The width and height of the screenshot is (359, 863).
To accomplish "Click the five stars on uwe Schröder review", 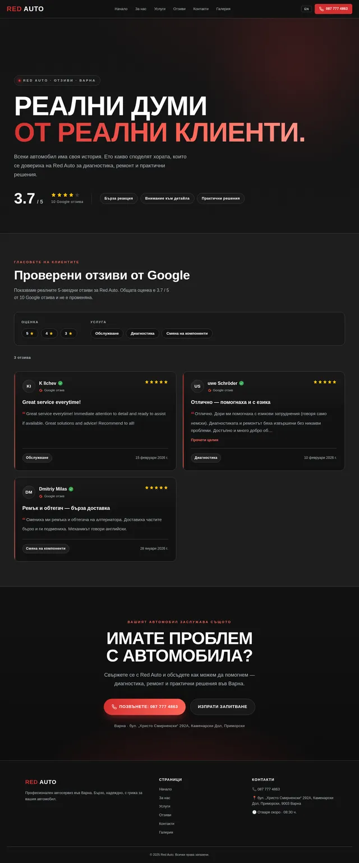I will pos(325,382).
